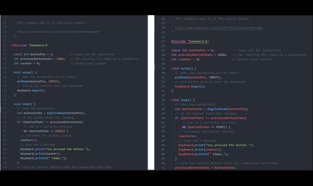Click 'int buttonState = digitalRead(buttonPin);' in left pane
This screenshot has width=313, height=186.
click(51, 113)
